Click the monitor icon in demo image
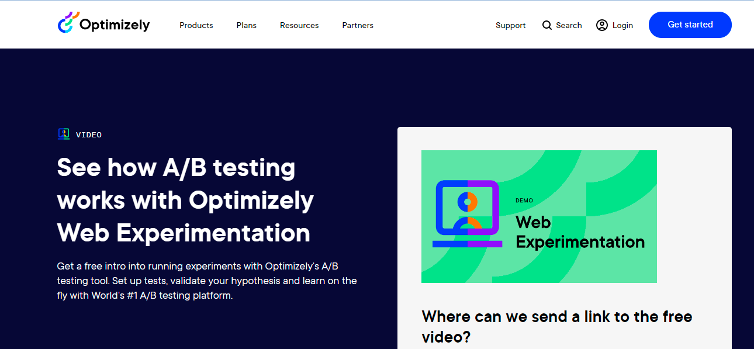754x349 pixels. tap(467, 213)
